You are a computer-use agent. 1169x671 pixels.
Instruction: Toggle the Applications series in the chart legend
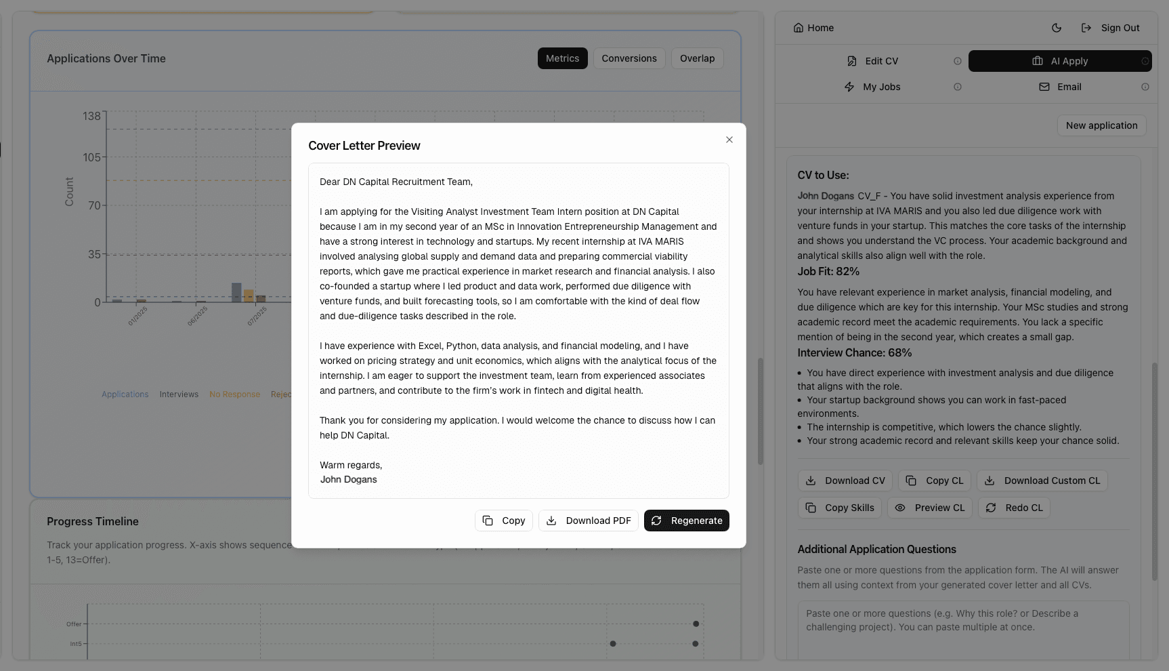125,394
